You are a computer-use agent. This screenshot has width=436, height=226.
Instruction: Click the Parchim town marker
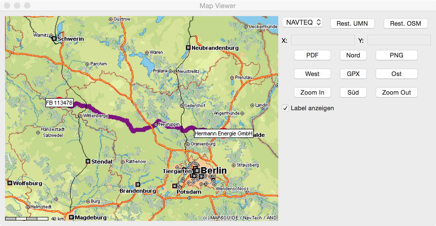coord(87,64)
